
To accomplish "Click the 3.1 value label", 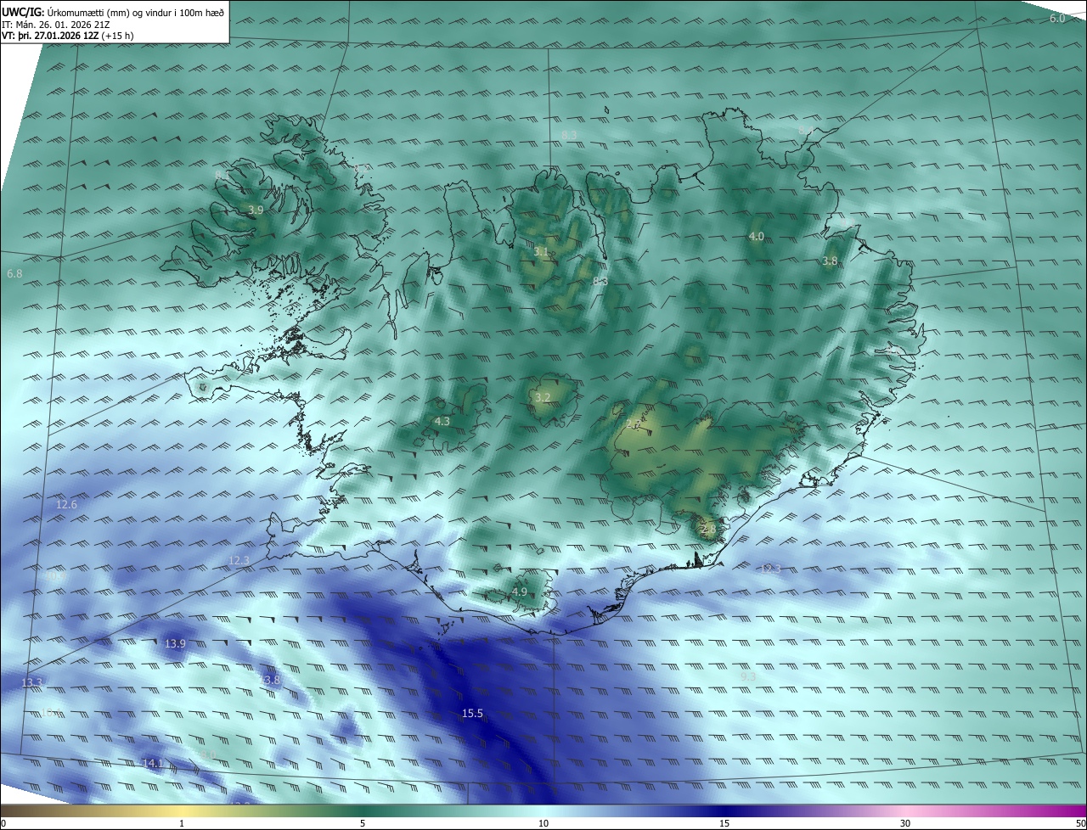I will pyautogui.click(x=541, y=252).
